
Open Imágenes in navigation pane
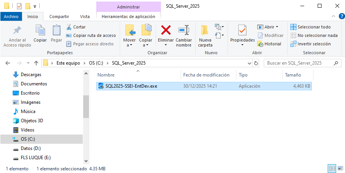(27, 102)
